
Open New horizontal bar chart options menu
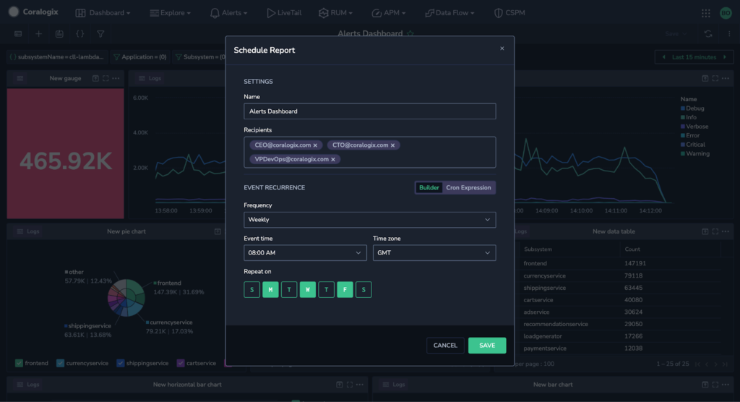[360, 385]
